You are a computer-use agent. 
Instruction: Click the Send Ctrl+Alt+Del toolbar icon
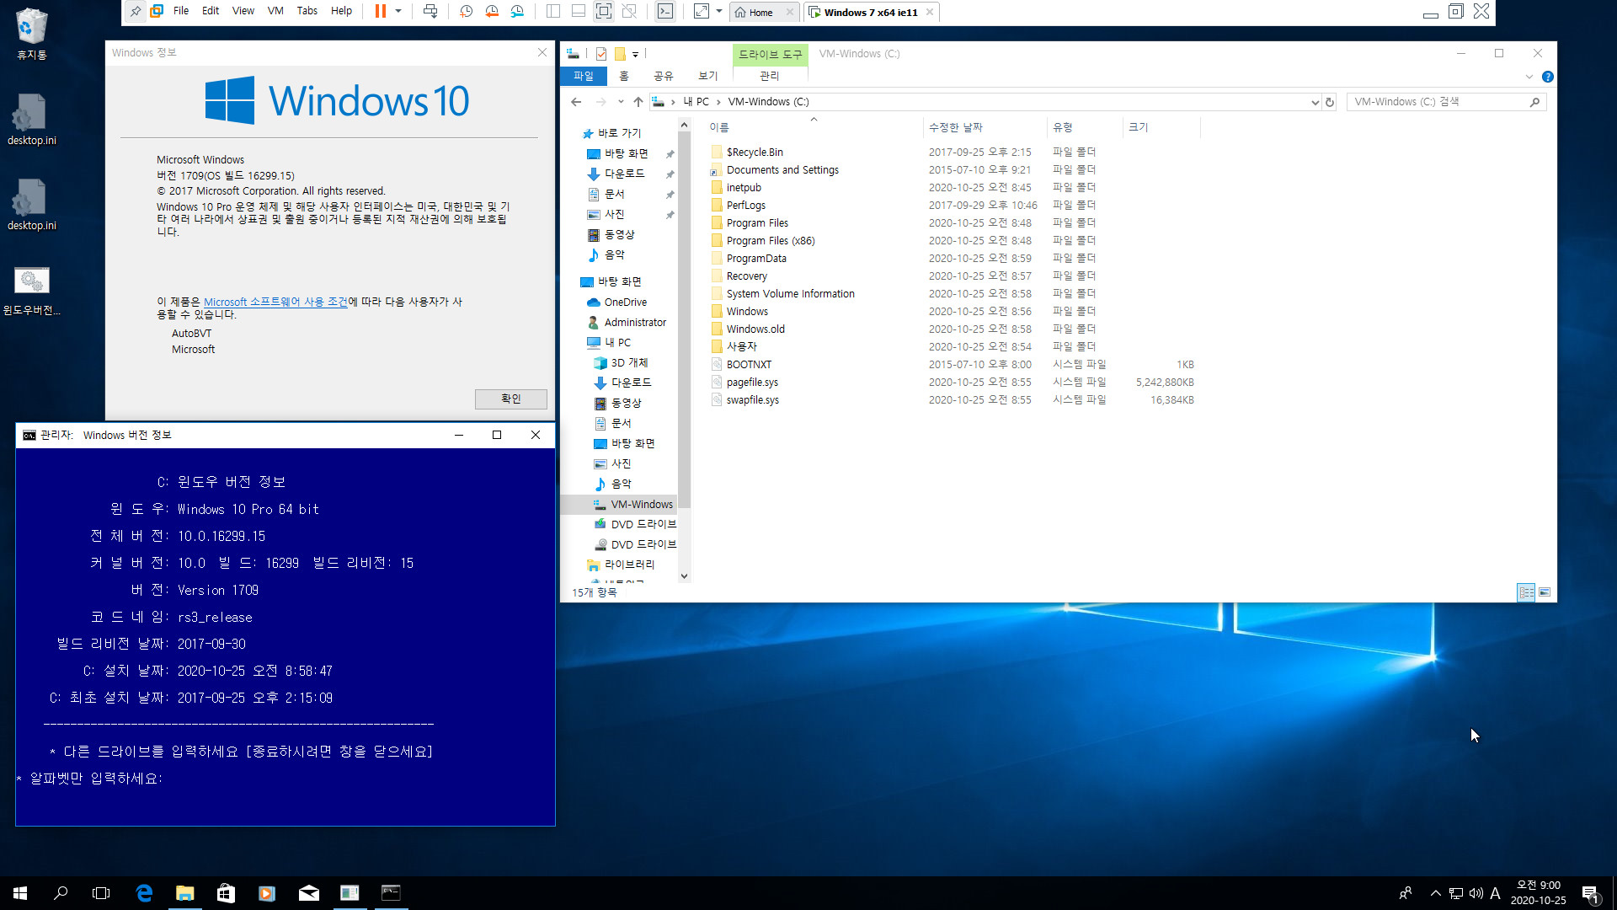430,12
